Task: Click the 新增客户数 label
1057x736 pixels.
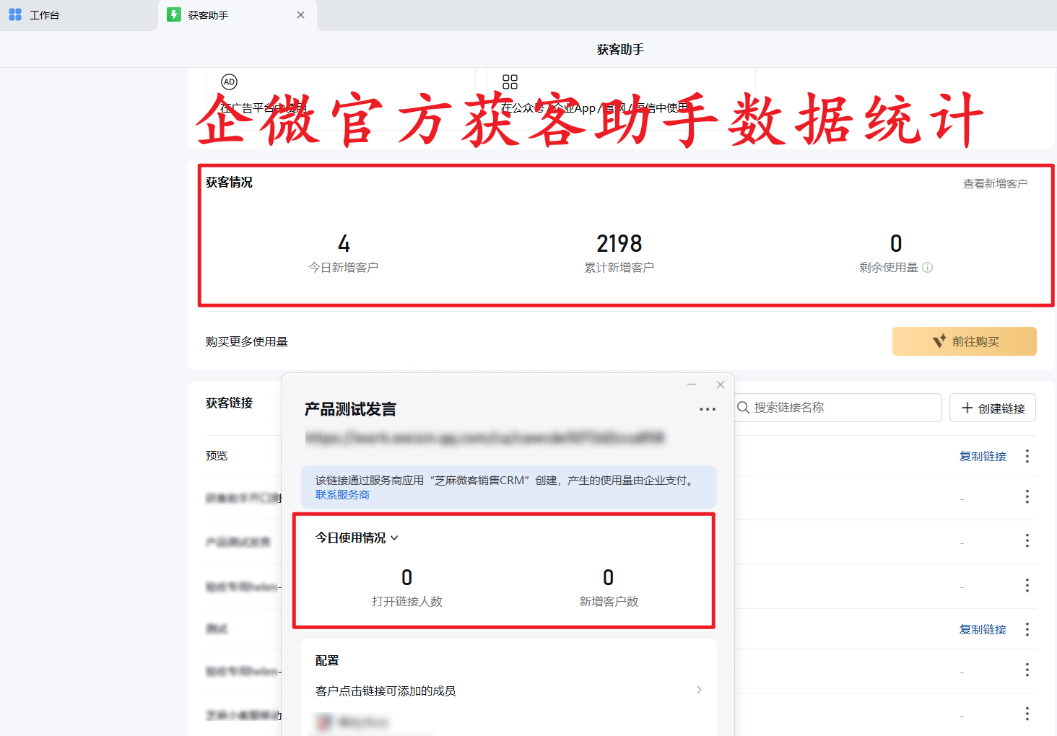Action: 609,601
